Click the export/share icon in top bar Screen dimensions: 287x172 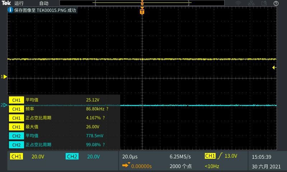click(x=264, y=3)
